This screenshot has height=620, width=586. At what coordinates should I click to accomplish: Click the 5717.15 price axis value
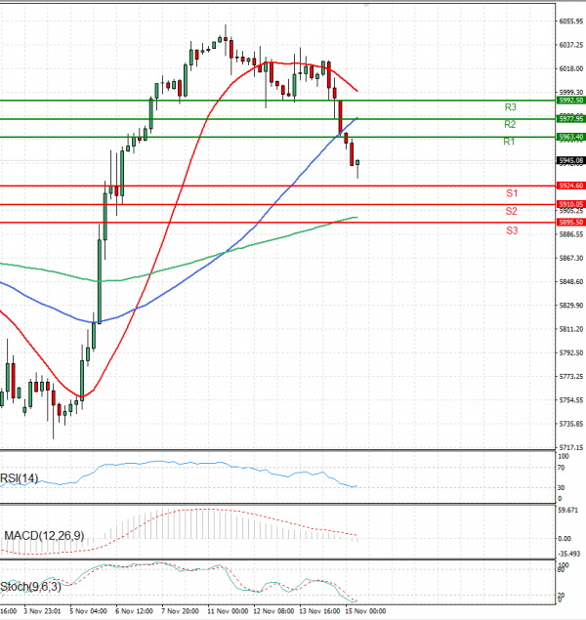(571, 447)
